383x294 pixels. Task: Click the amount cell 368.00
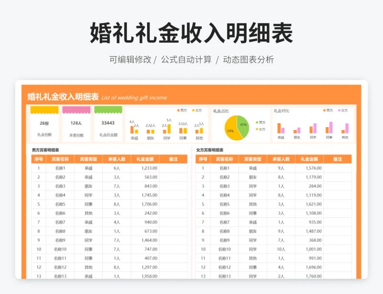(x=309, y=240)
